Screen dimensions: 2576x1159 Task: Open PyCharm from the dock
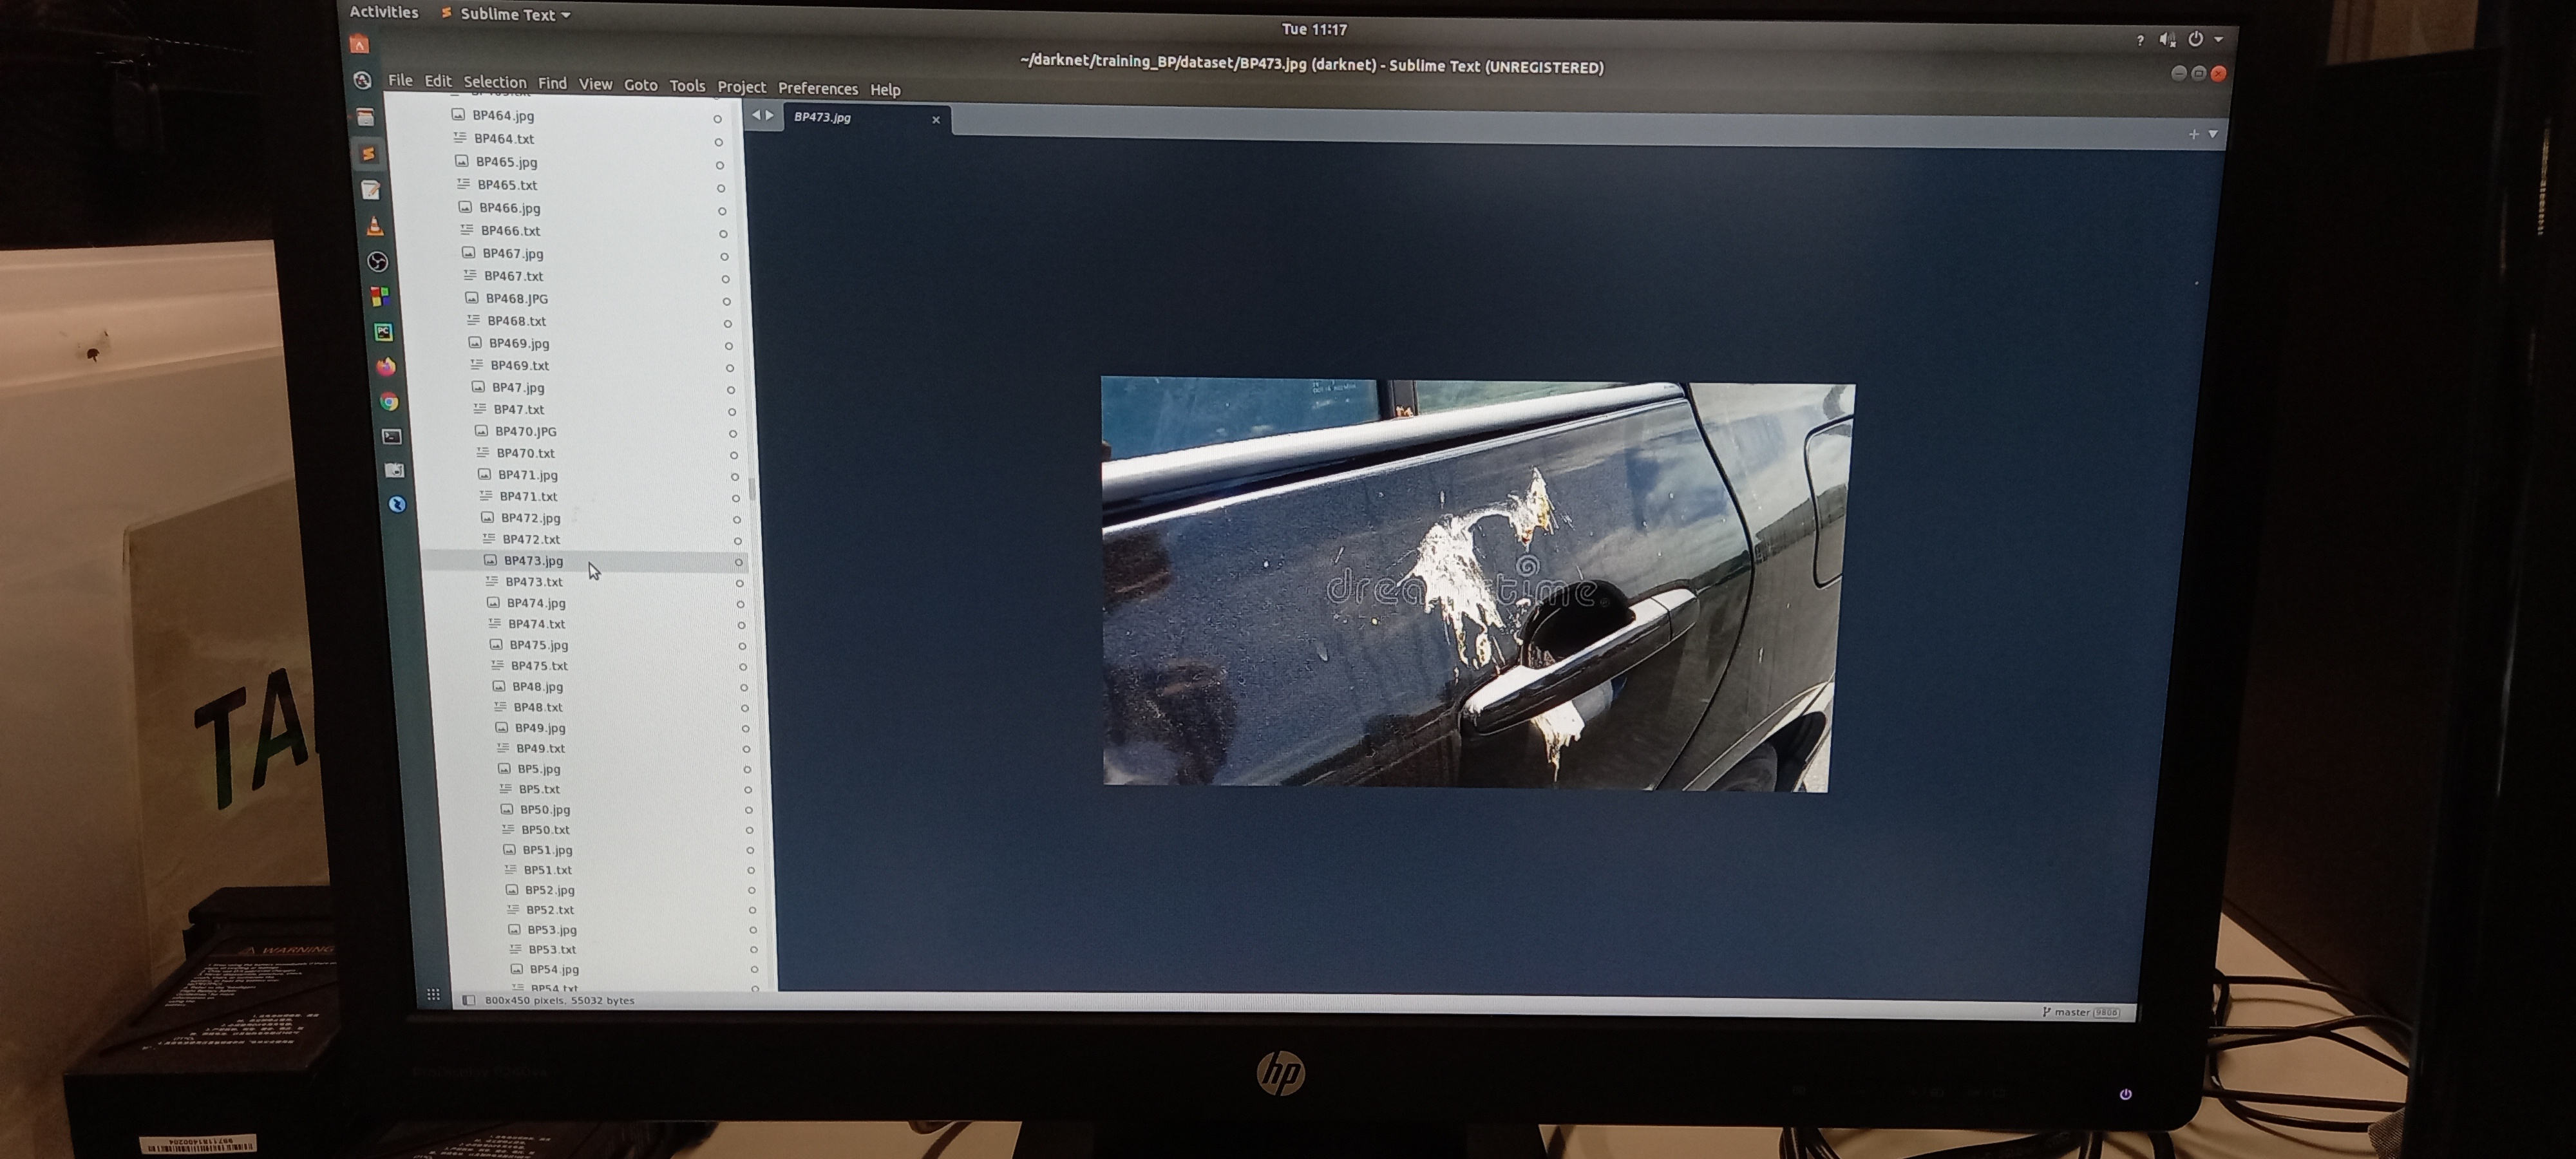(x=383, y=332)
